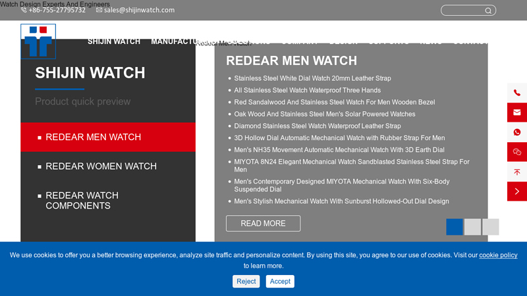Image resolution: width=527 pixels, height=296 pixels.
Task: Open Men's Contemporary Designed MIYOTA Watch link
Action: [342, 185]
